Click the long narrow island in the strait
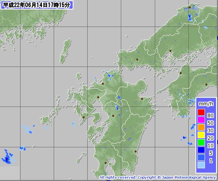218x181 pixels. 66,51
